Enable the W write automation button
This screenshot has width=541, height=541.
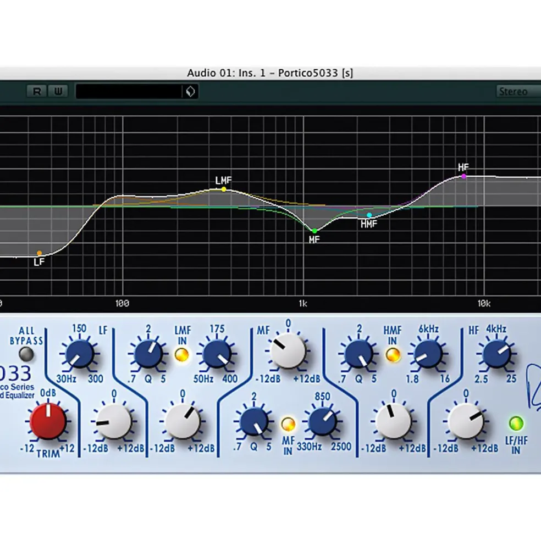click(x=58, y=91)
